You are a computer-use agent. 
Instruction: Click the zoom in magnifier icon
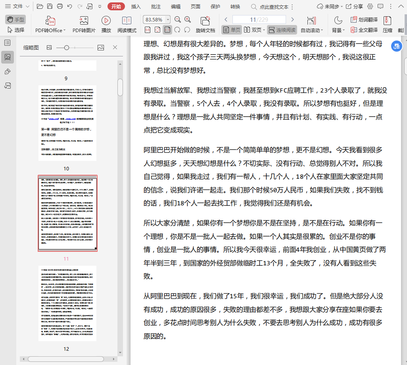[188, 19]
